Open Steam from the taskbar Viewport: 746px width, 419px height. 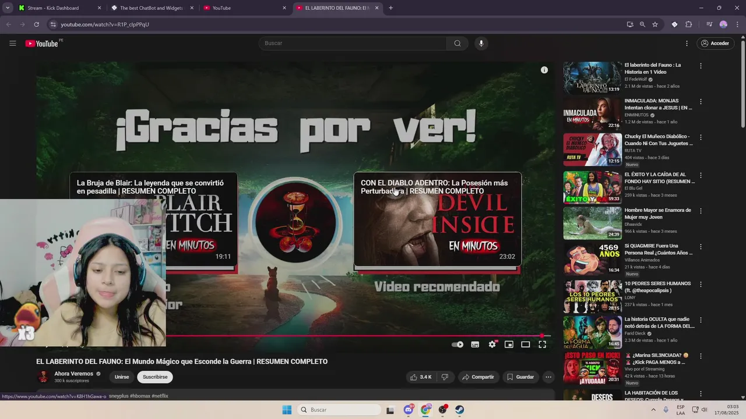[460, 410]
